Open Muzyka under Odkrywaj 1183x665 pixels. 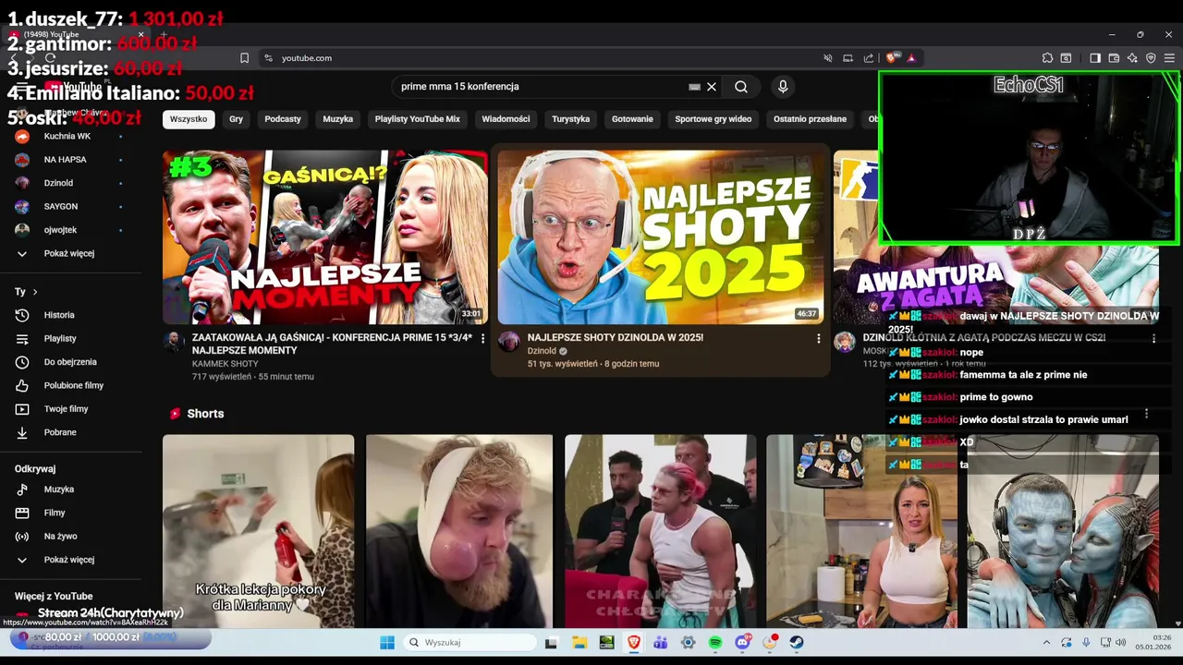(x=59, y=490)
